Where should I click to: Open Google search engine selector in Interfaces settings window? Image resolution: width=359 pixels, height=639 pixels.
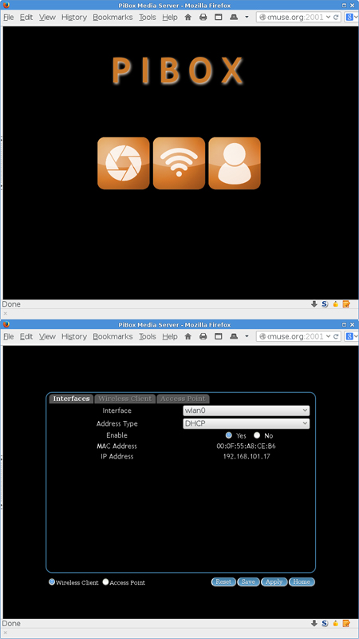tap(351, 336)
